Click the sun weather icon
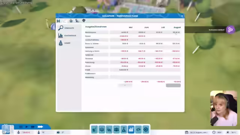This screenshot has width=240, height=135. point(228,132)
